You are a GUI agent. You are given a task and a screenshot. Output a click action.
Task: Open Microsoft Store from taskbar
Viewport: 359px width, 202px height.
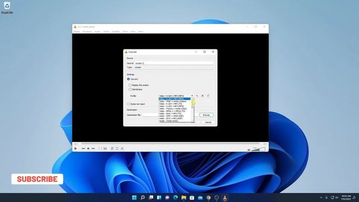pyautogui.click(x=192, y=198)
